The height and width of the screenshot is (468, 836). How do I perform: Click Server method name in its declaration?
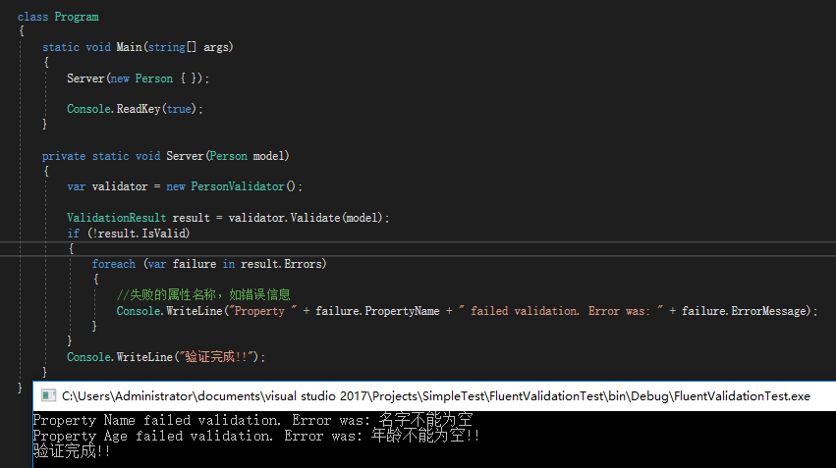[x=185, y=156]
